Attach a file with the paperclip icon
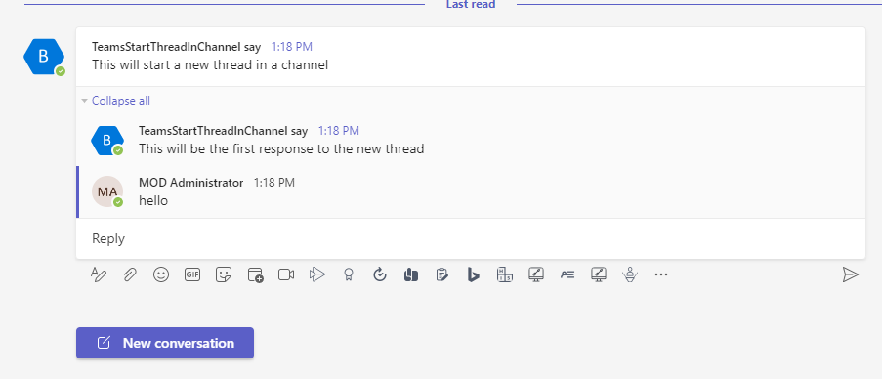882x379 pixels. [130, 274]
